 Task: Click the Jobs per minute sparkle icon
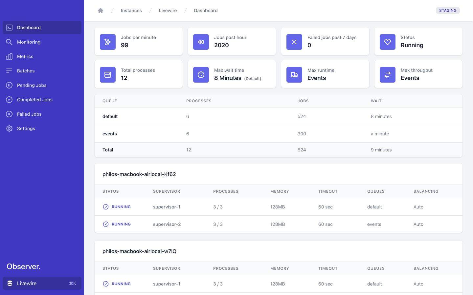pyautogui.click(x=108, y=42)
